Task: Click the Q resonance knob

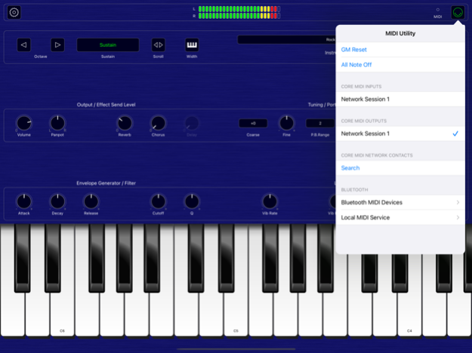Action: [192, 201]
